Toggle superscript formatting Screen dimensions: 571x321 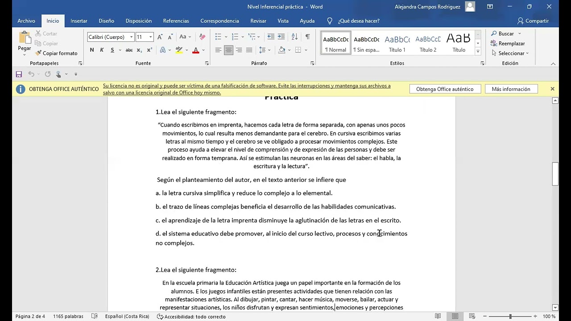(x=149, y=50)
